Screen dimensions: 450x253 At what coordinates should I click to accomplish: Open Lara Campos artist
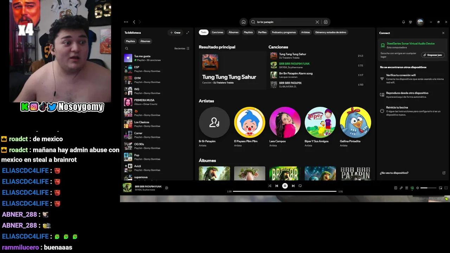285,127
